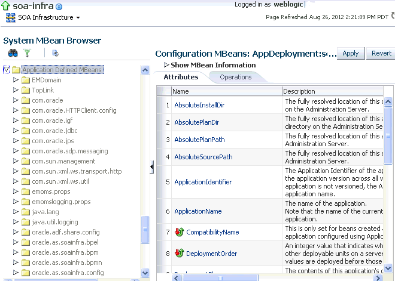This screenshot has height=281, width=395.
Task: Expand the com.oracle.jdbc node
Action: click(16, 131)
